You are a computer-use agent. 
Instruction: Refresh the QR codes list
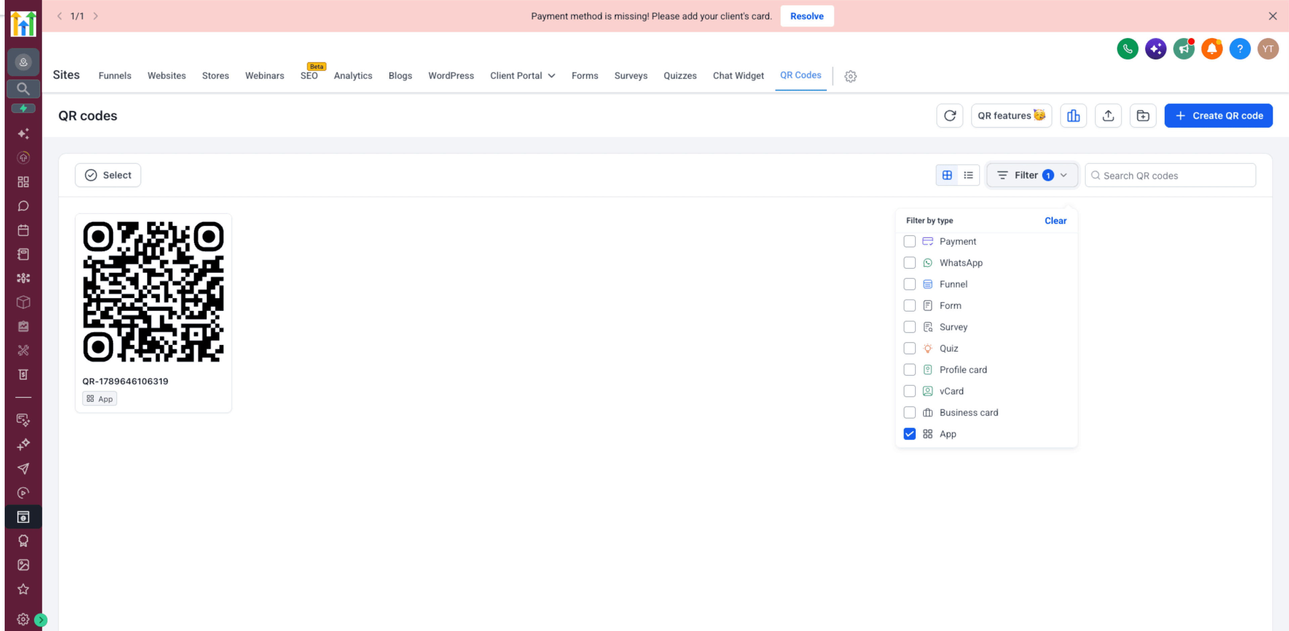[x=949, y=115]
